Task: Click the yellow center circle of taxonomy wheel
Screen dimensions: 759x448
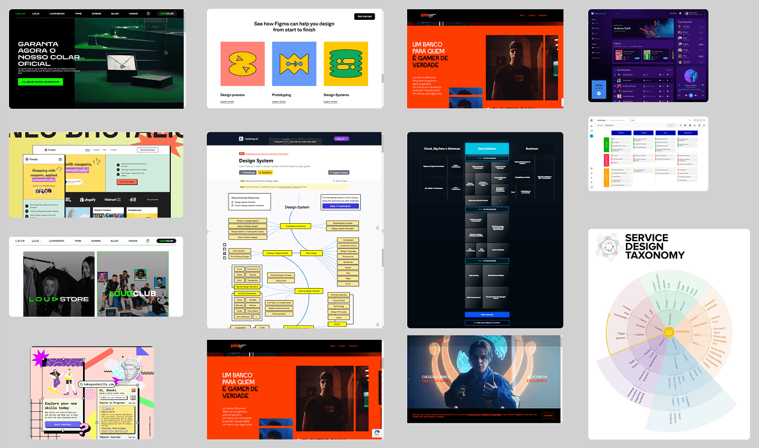Action: 669,331
